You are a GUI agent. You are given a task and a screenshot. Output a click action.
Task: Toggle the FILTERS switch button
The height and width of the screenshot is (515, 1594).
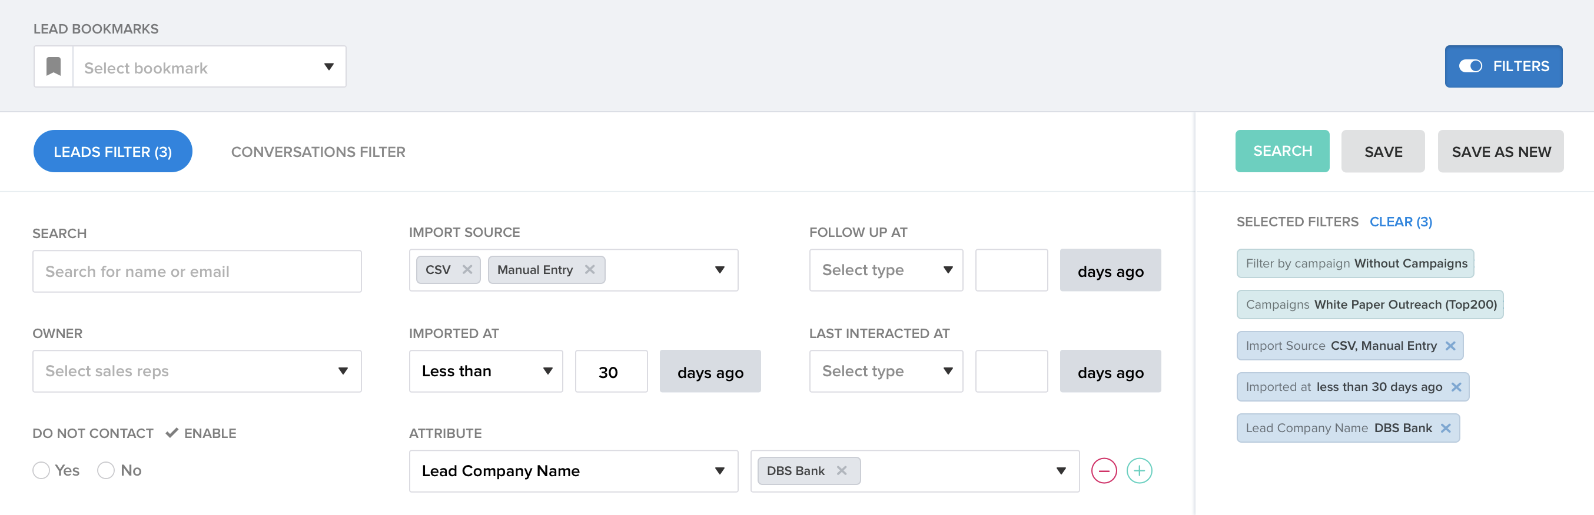(x=1503, y=66)
